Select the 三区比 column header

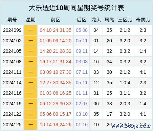(125, 20)
